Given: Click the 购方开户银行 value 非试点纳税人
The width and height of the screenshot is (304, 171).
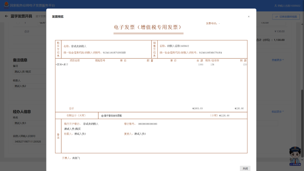Looking at the screenshot, I should (x=91, y=124).
